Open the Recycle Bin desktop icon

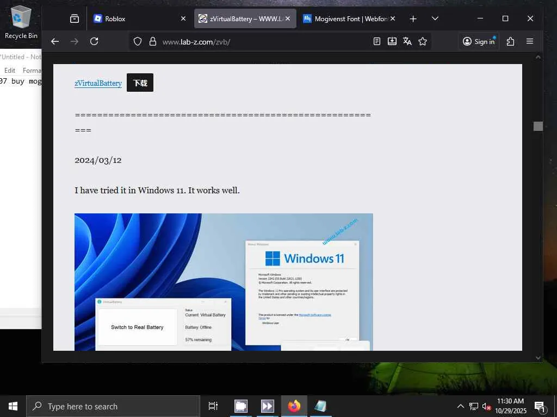tap(21, 22)
